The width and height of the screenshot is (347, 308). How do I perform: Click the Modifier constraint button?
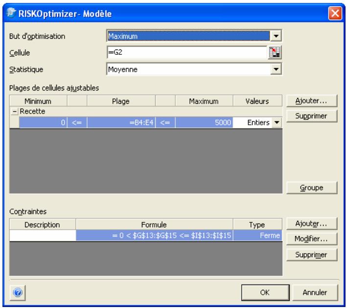coord(312,238)
